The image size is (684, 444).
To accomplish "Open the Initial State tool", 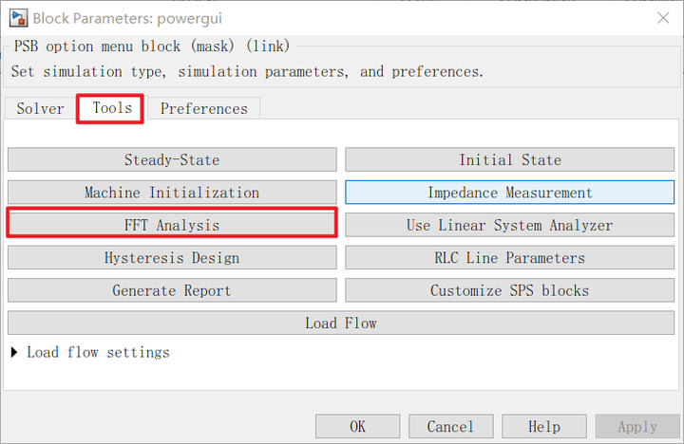I will coord(510,160).
